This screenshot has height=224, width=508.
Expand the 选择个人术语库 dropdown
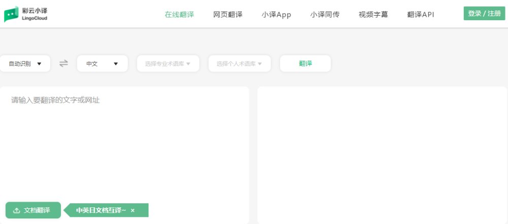[x=239, y=64]
